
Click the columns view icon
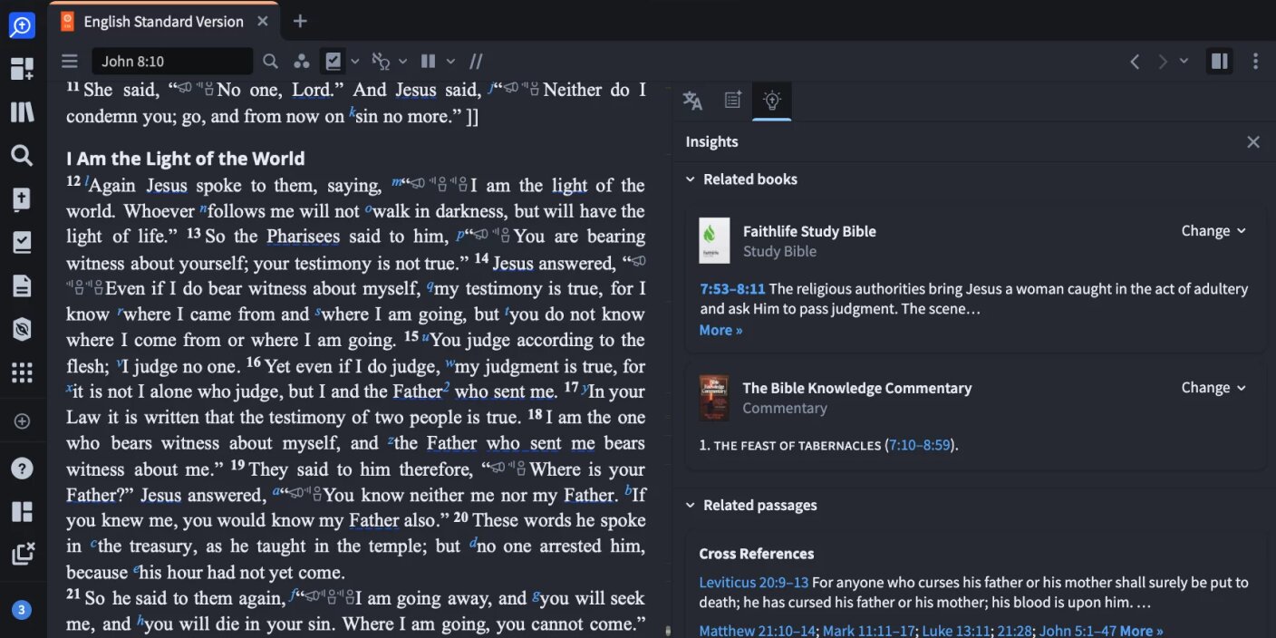[428, 62]
